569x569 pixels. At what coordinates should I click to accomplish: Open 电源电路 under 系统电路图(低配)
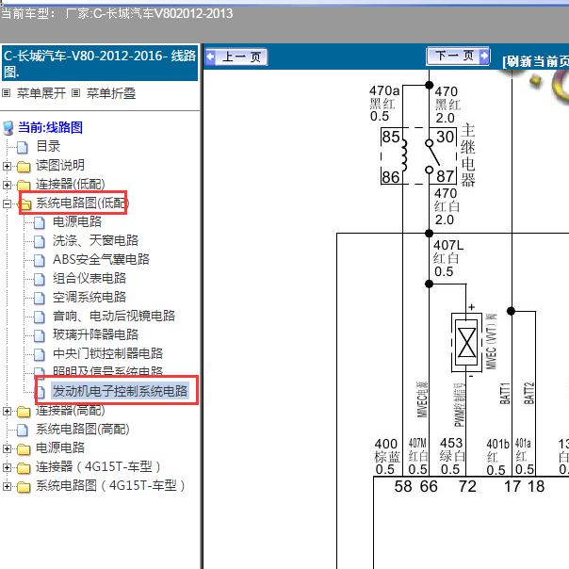(x=77, y=221)
